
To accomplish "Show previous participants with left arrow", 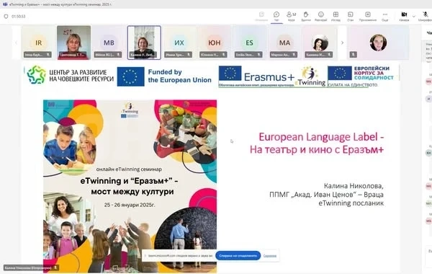I will tap(16, 43).
